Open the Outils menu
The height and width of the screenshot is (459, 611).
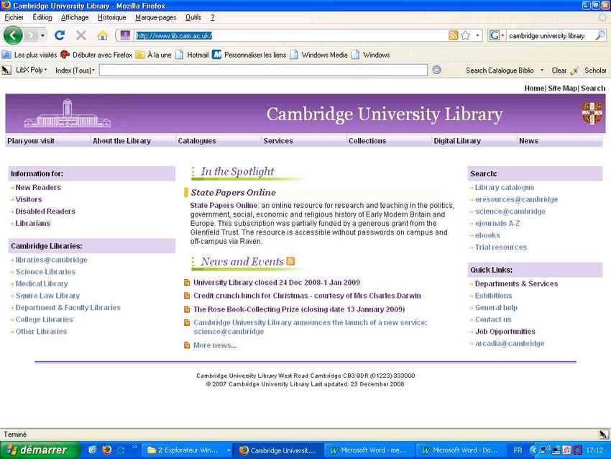click(x=193, y=17)
